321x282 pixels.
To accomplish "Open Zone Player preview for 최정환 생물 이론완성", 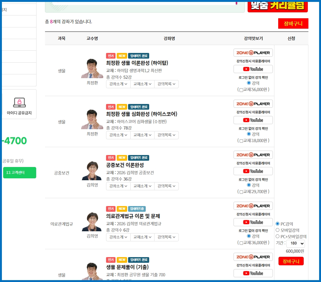I will pos(253,53).
